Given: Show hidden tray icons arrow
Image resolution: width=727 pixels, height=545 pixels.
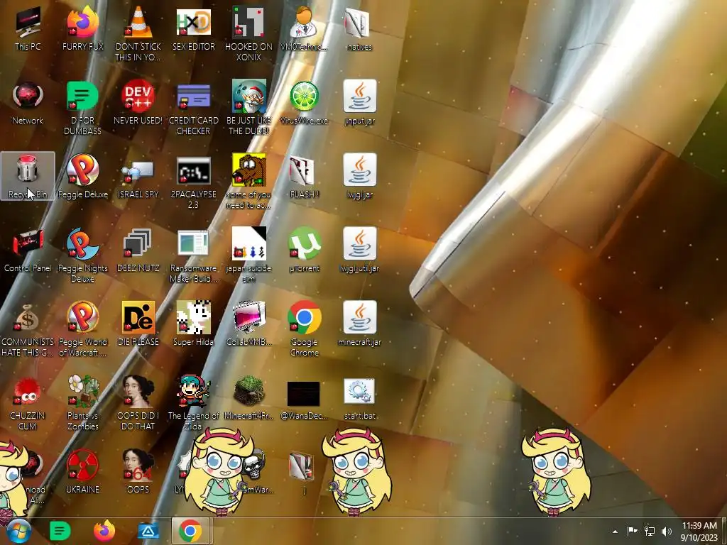Looking at the screenshot, I should pos(615,532).
